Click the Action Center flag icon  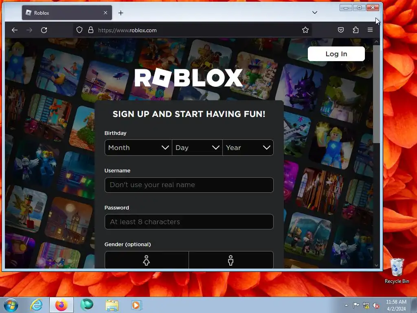tap(356, 305)
